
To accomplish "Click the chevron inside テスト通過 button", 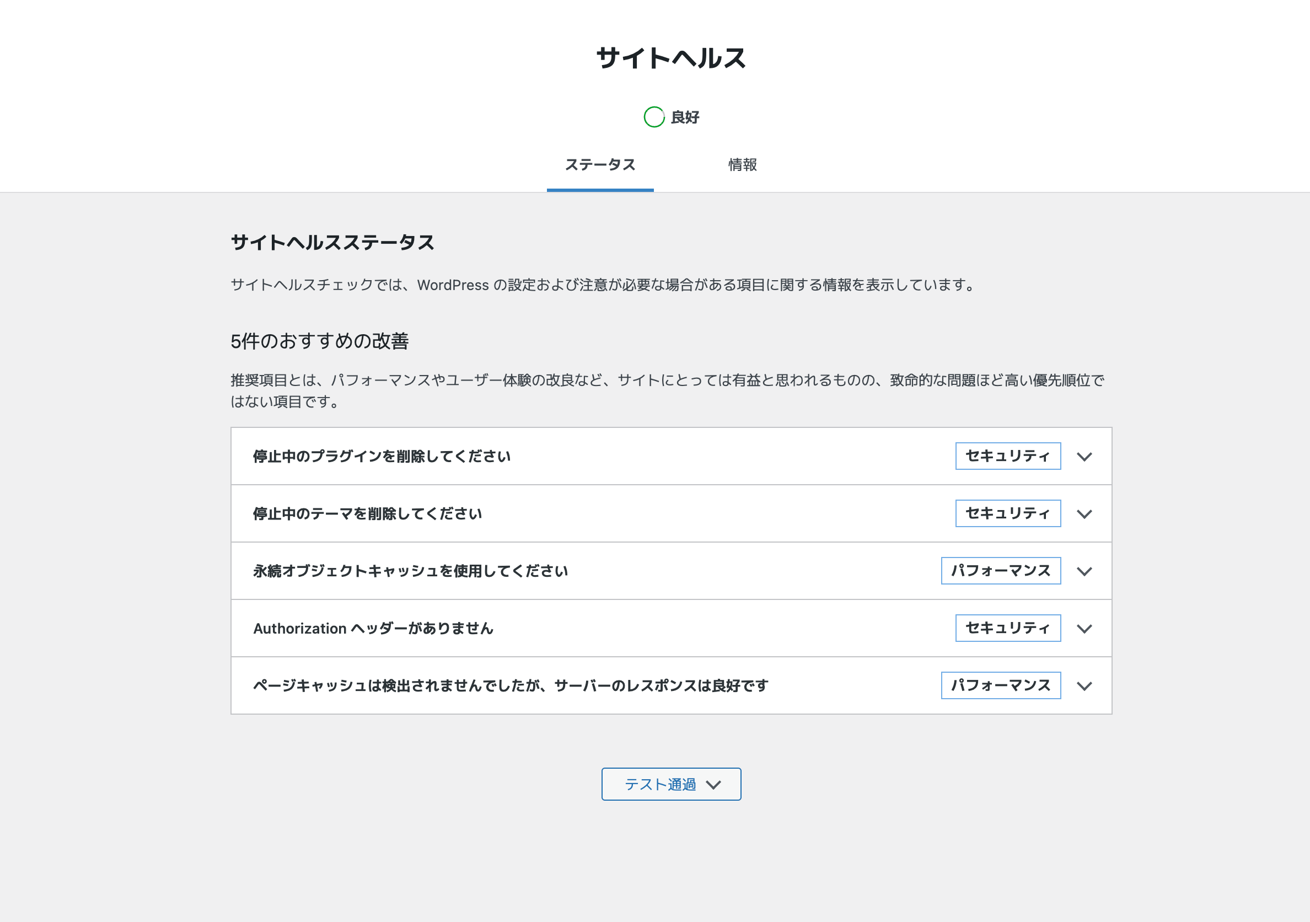I will point(713,785).
